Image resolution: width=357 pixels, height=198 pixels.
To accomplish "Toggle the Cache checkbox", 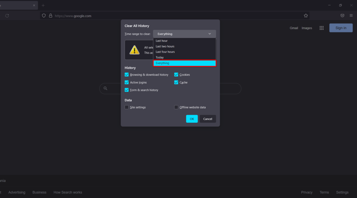I will [176, 82].
